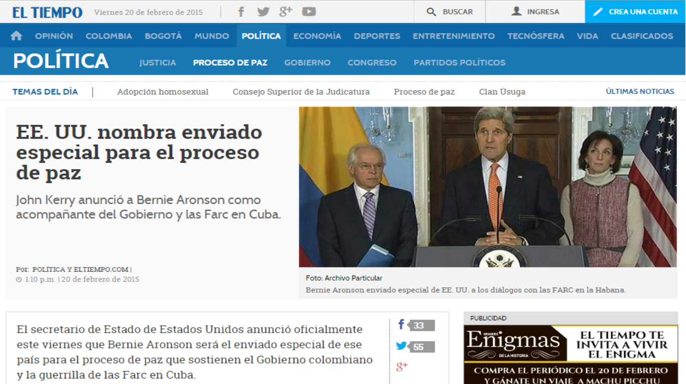This screenshot has height=384, width=686.
Task: Open the Clan Úsuga topic
Action: [502, 92]
